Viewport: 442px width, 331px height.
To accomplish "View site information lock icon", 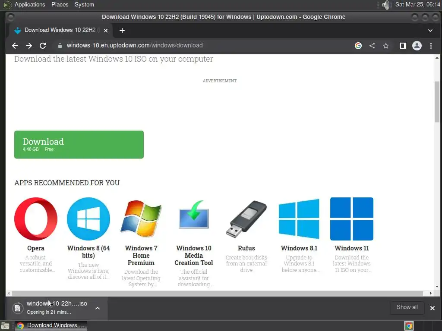I will (x=60, y=46).
